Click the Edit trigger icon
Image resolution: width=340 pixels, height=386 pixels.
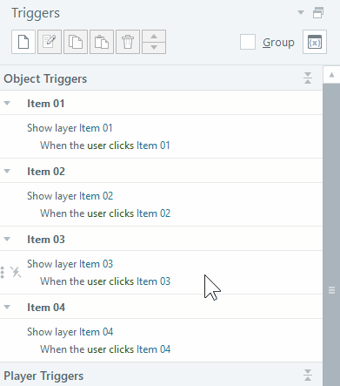(x=50, y=42)
